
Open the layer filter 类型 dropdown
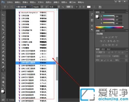click(x=101, y=52)
